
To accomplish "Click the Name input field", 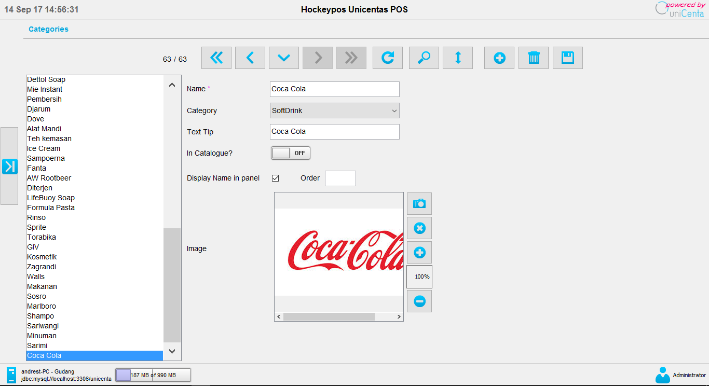I will point(335,89).
